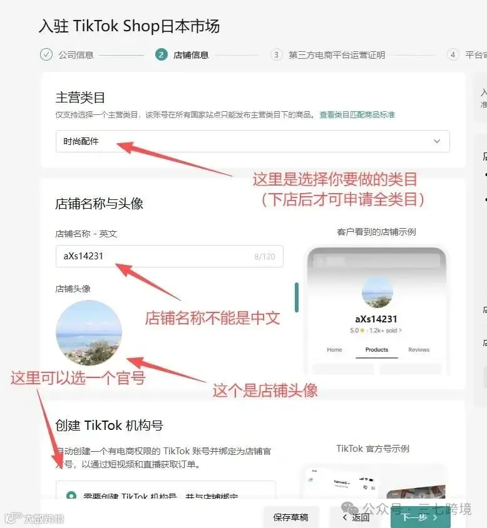Click the round shop avatar image under 店铺头像
This screenshot has width=487, height=528.
coord(89,332)
